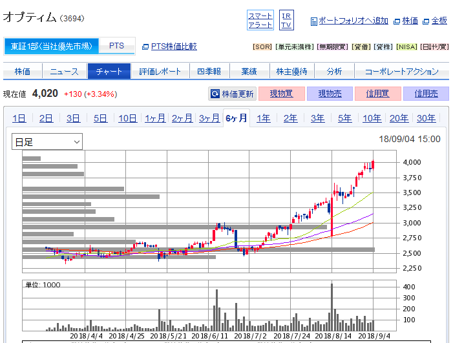
Task: Click the NISA label tag
Action: (405, 47)
